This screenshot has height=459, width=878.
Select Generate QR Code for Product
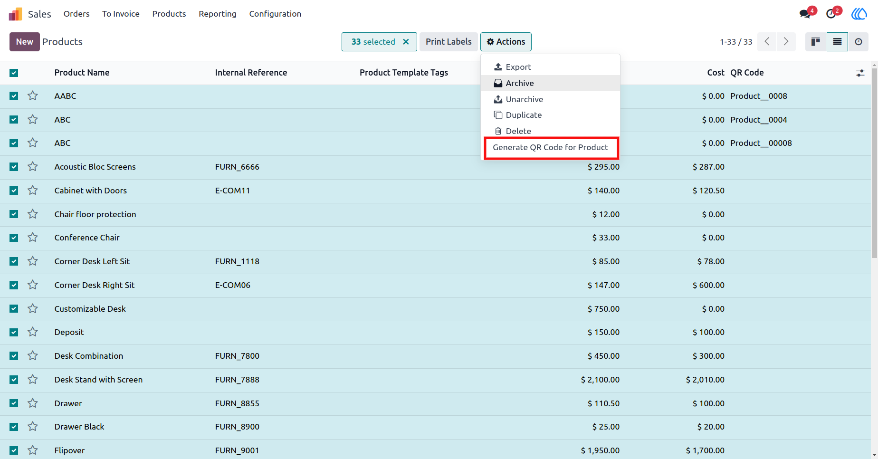point(551,148)
